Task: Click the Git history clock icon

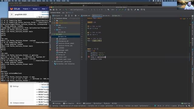Action: point(129,10)
